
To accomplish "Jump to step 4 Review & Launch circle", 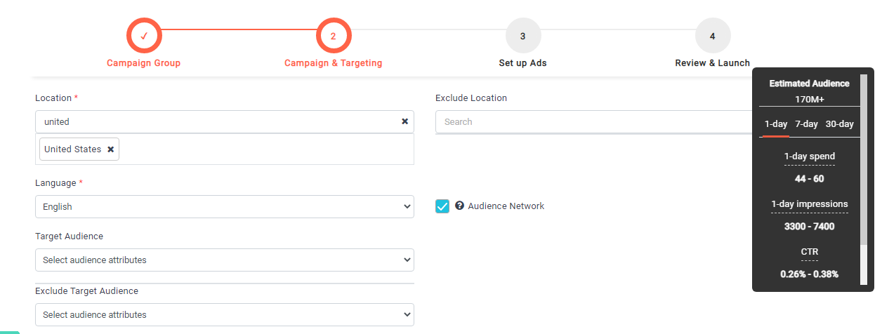I will tap(712, 36).
